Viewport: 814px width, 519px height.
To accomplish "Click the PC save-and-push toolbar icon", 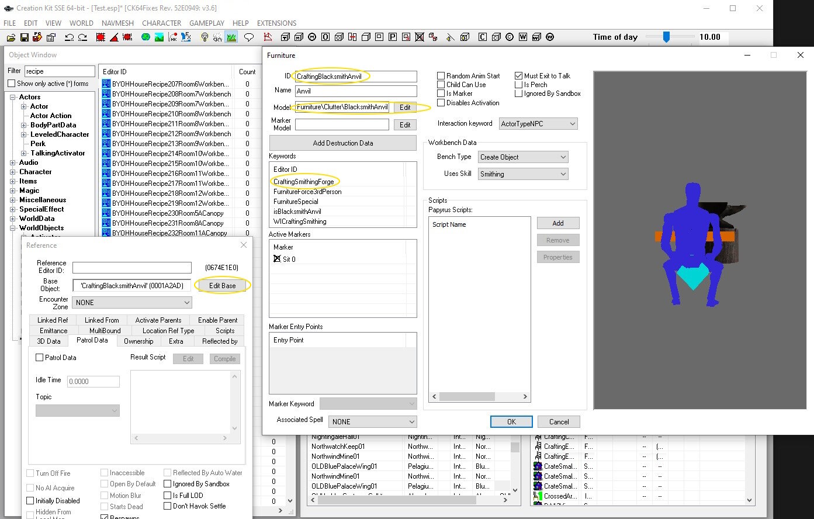I will pos(37,37).
